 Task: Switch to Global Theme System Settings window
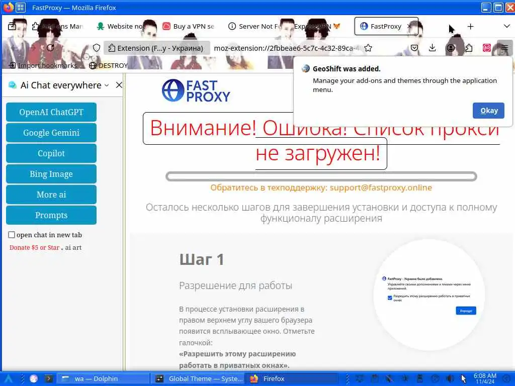point(198,379)
